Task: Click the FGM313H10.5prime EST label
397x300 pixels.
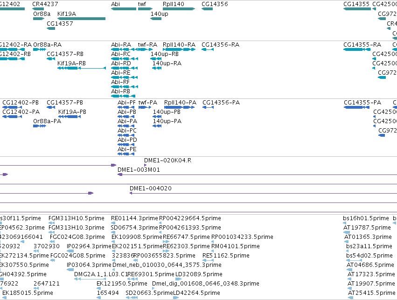Action: pos(77,218)
